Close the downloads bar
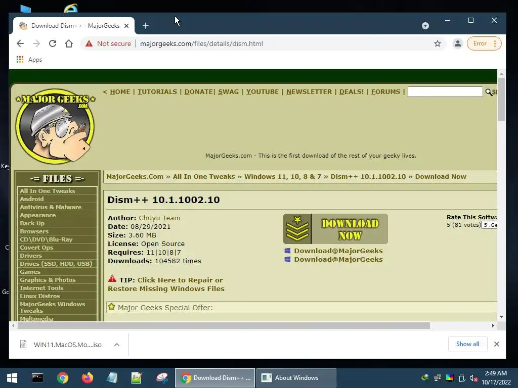Viewport: 518px width, 388px height. pos(496,344)
